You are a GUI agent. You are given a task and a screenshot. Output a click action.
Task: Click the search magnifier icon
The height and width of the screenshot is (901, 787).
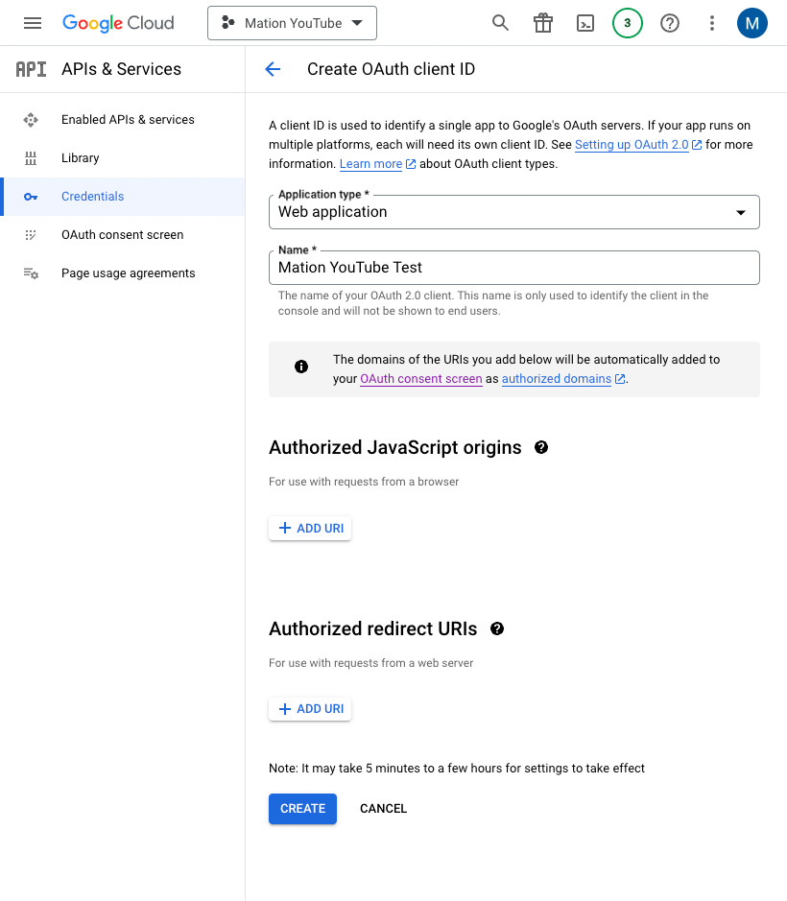(x=501, y=23)
